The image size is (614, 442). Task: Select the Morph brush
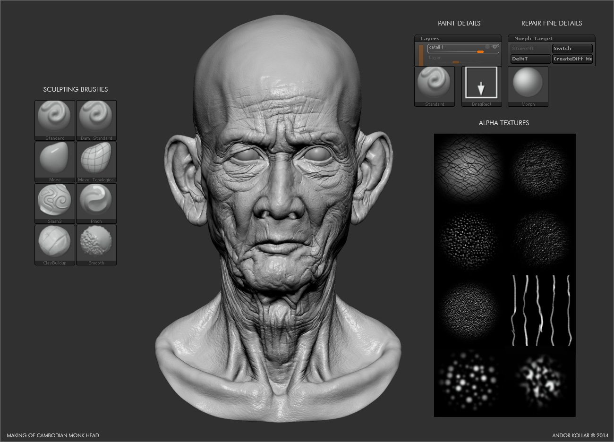pyautogui.click(x=528, y=86)
